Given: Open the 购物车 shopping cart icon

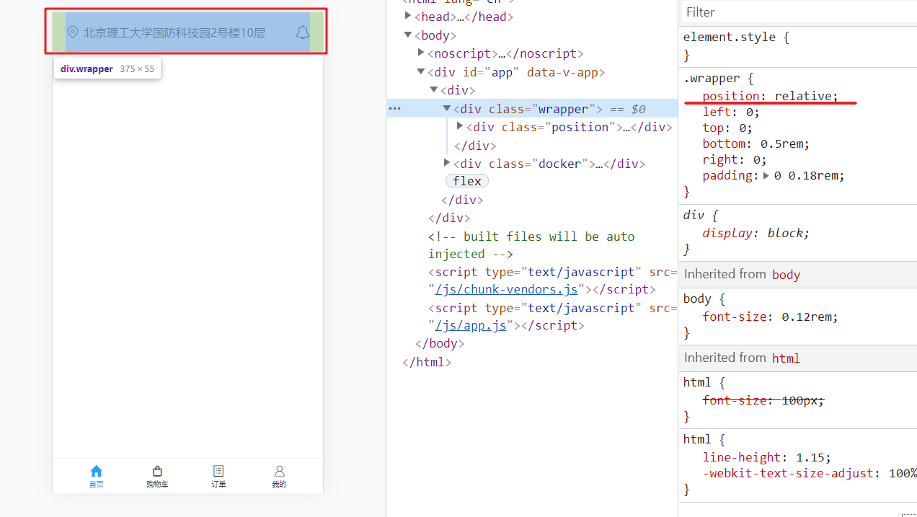Looking at the screenshot, I should [157, 471].
